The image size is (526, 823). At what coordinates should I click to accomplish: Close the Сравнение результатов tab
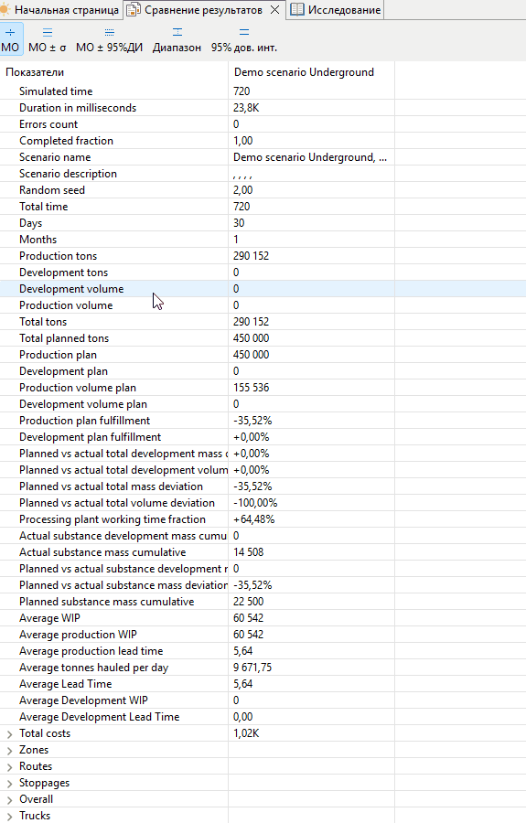274,10
